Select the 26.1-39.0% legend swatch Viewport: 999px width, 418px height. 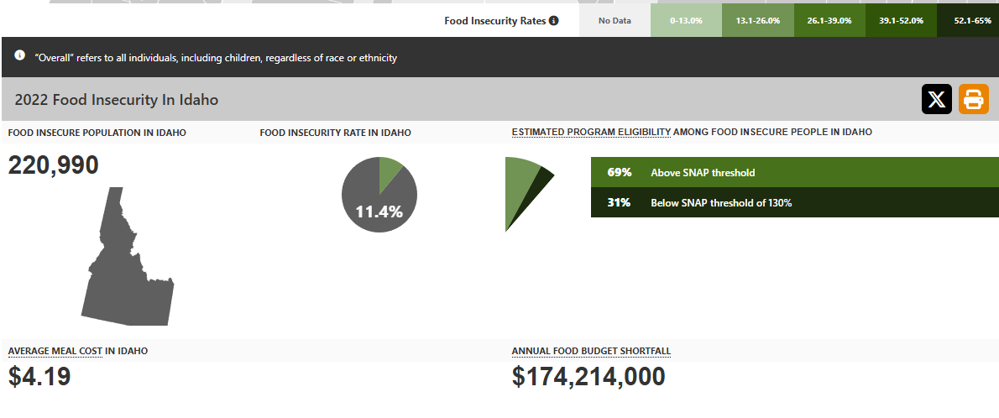[829, 20]
